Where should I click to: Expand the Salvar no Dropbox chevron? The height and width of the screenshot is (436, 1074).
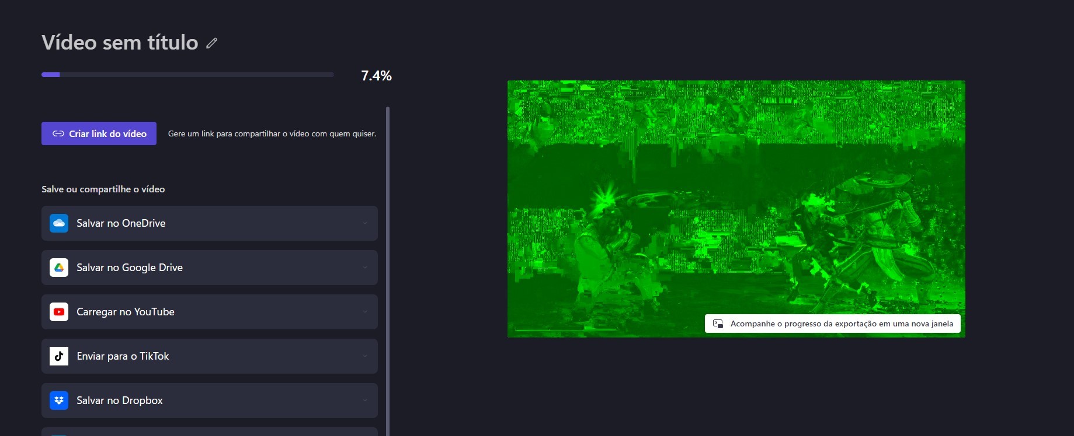tap(365, 400)
